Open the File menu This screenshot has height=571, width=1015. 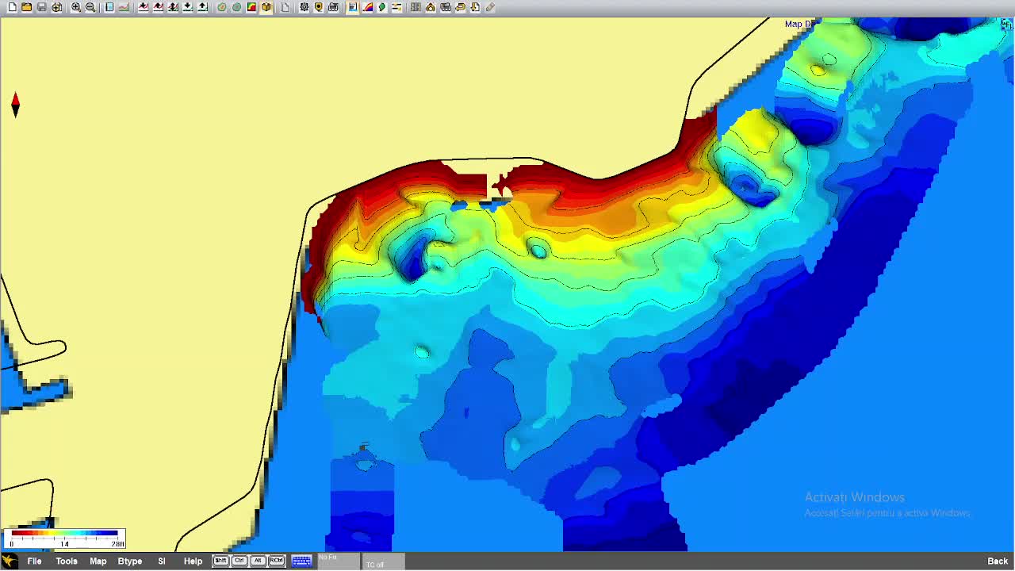34,561
